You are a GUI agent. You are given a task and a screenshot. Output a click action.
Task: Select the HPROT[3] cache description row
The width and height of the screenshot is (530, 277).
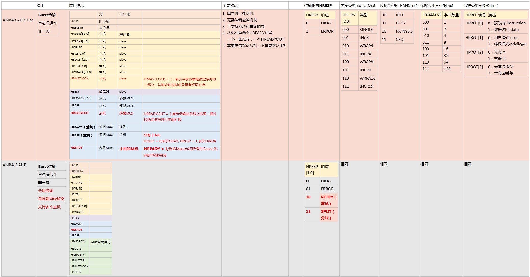click(475, 67)
